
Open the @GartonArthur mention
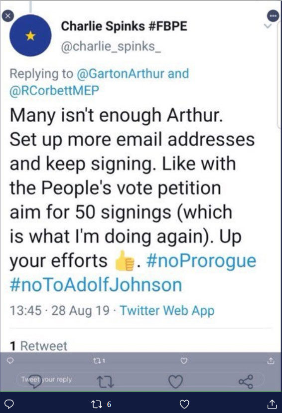121,73
